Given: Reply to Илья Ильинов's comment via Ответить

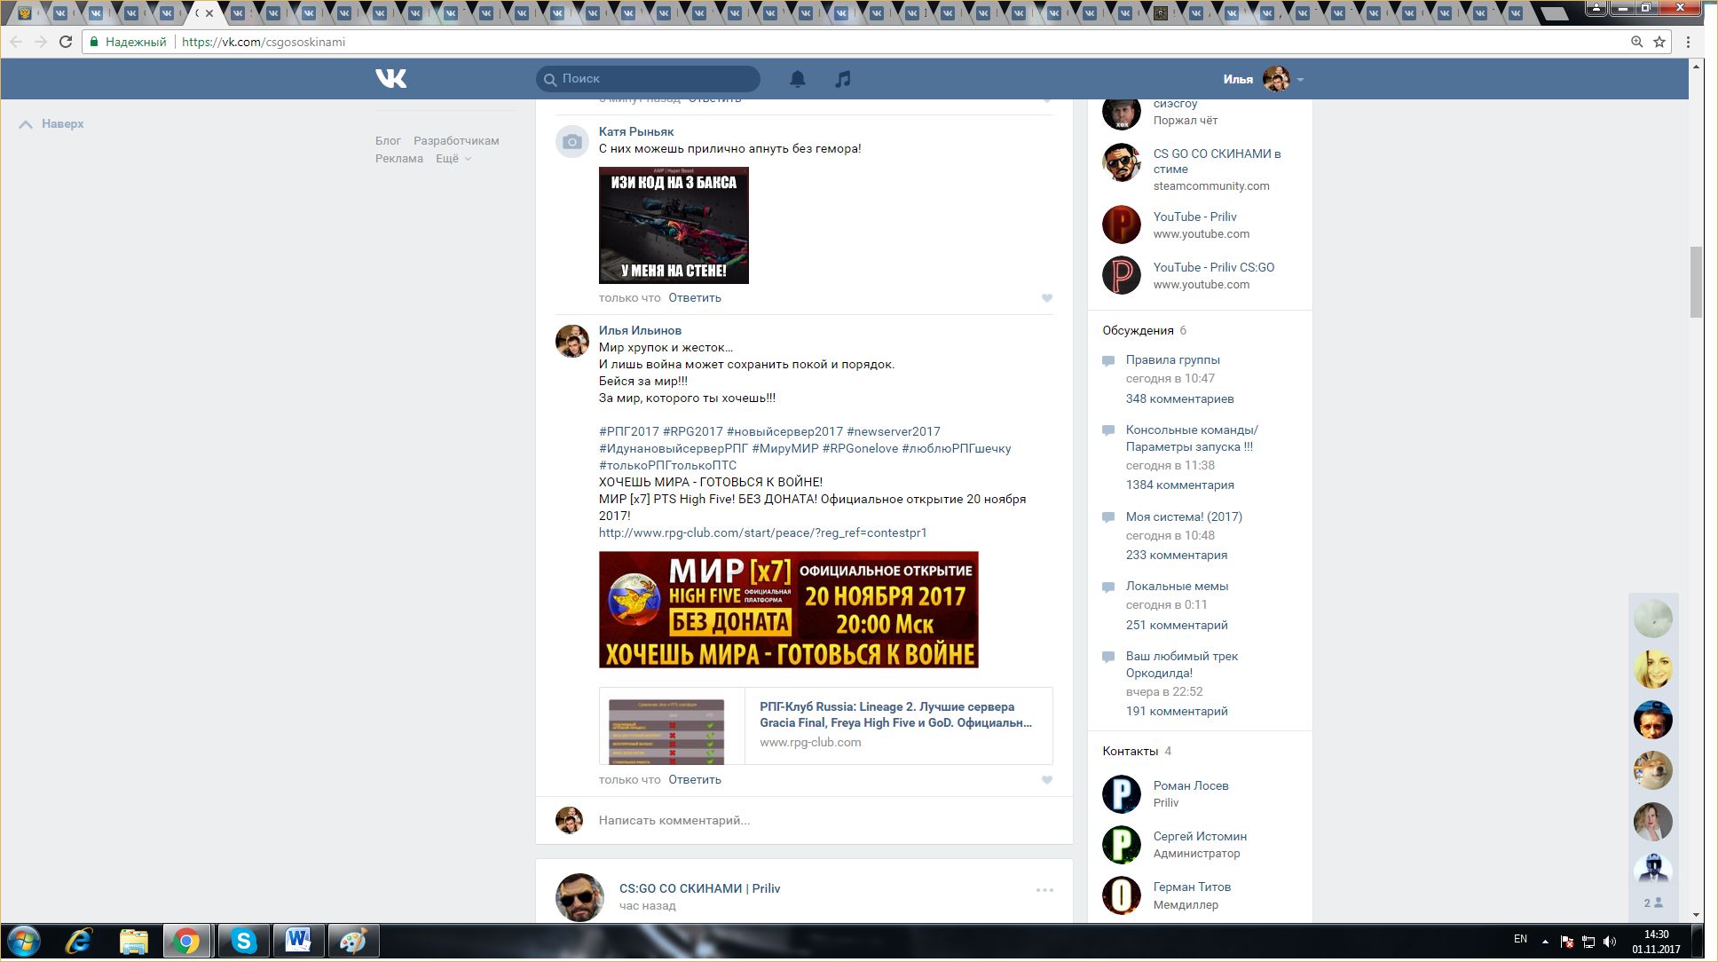Looking at the screenshot, I should pos(695,780).
